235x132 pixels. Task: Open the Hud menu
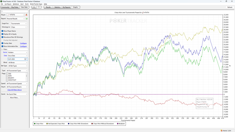22,4
